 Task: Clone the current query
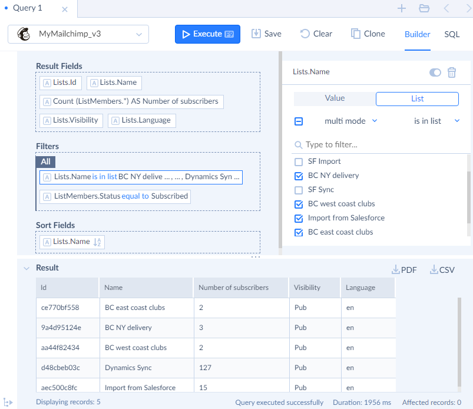(367, 34)
